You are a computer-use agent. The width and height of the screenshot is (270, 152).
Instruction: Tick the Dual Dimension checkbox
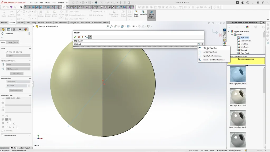[x=3, y=135]
